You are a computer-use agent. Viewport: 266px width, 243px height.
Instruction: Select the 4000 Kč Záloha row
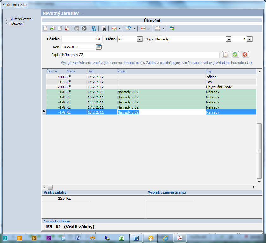(151, 77)
